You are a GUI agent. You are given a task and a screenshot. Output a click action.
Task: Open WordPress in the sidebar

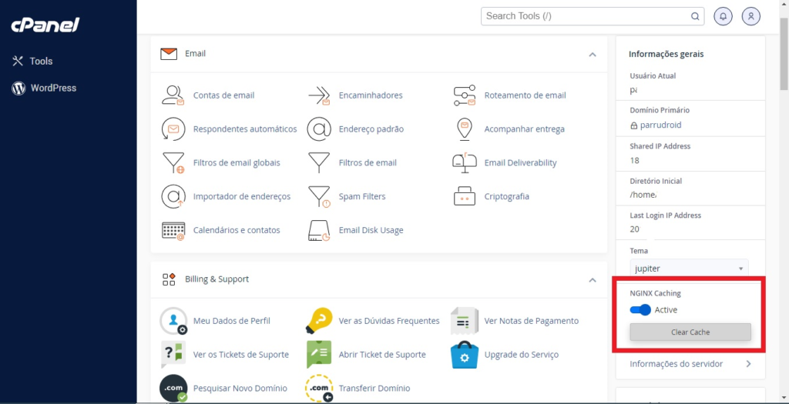[44, 88]
